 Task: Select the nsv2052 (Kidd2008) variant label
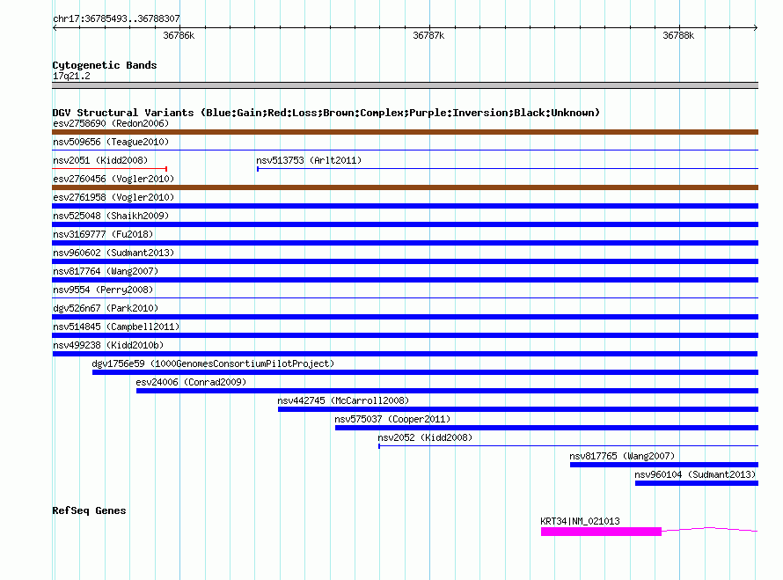click(424, 437)
